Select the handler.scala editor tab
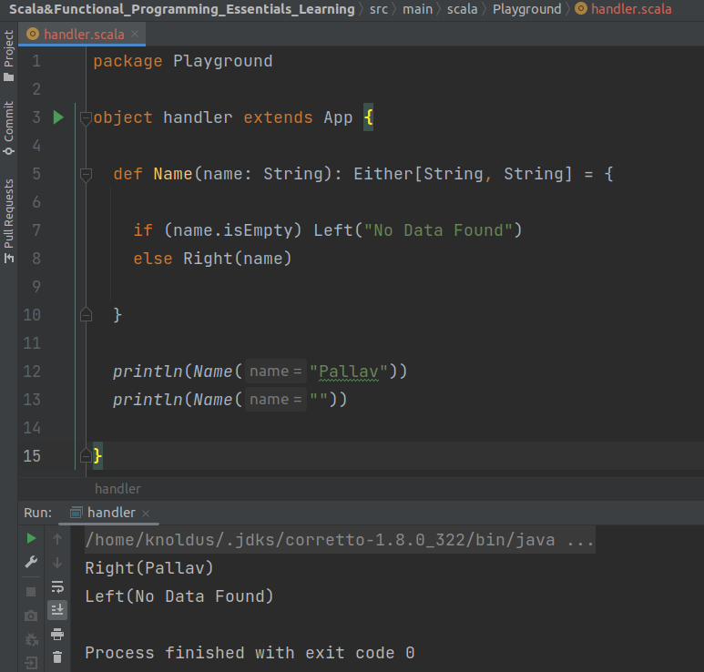 [x=84, y=34]
